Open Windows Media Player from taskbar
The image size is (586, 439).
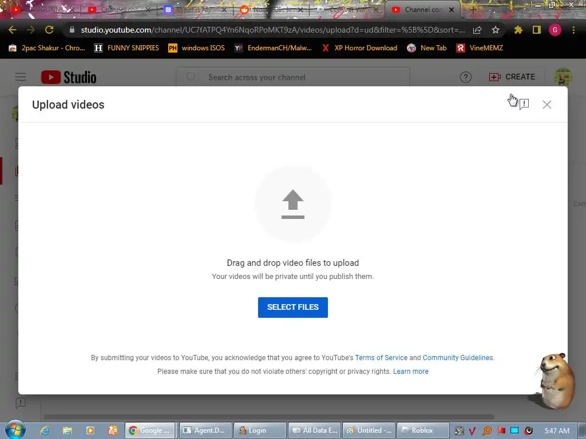(x=90, y=430)
